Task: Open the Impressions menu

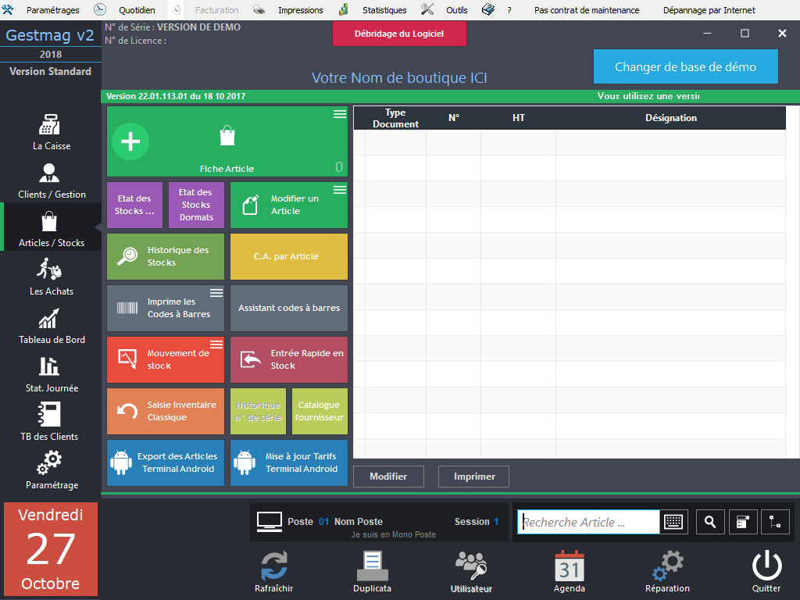Action: point(301,9)
